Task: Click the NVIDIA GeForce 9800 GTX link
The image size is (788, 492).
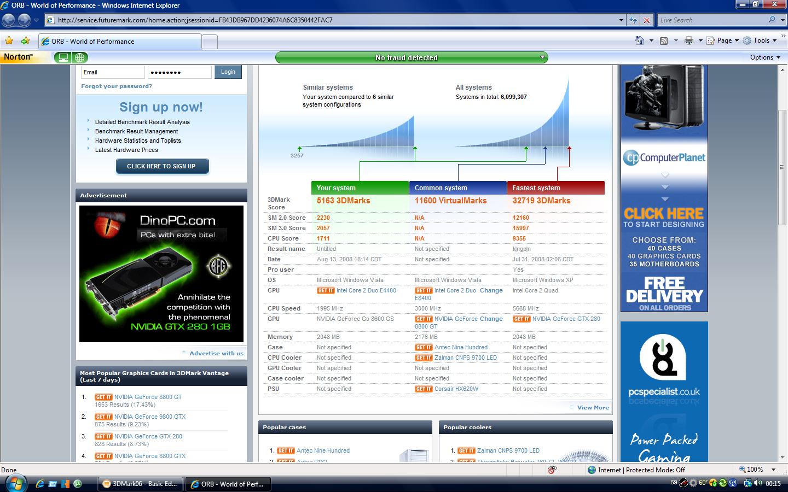Action: pyautogui.click(x=150, y=417)
